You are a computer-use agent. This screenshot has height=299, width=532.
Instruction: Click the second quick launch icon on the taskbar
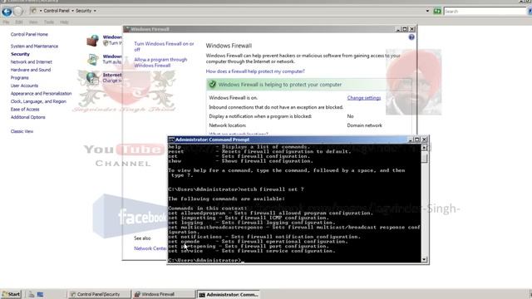pos(40,294)
